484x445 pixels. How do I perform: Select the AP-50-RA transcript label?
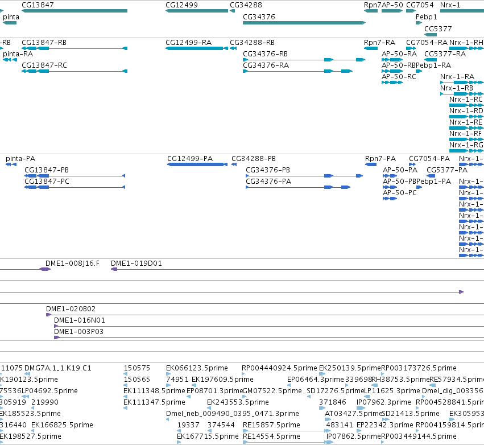pos(399,54)
